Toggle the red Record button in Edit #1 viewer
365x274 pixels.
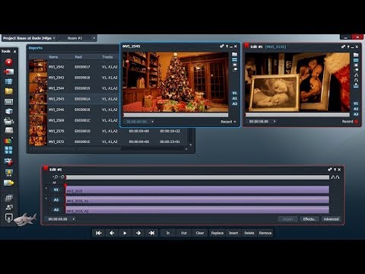[x=357, y=122]
